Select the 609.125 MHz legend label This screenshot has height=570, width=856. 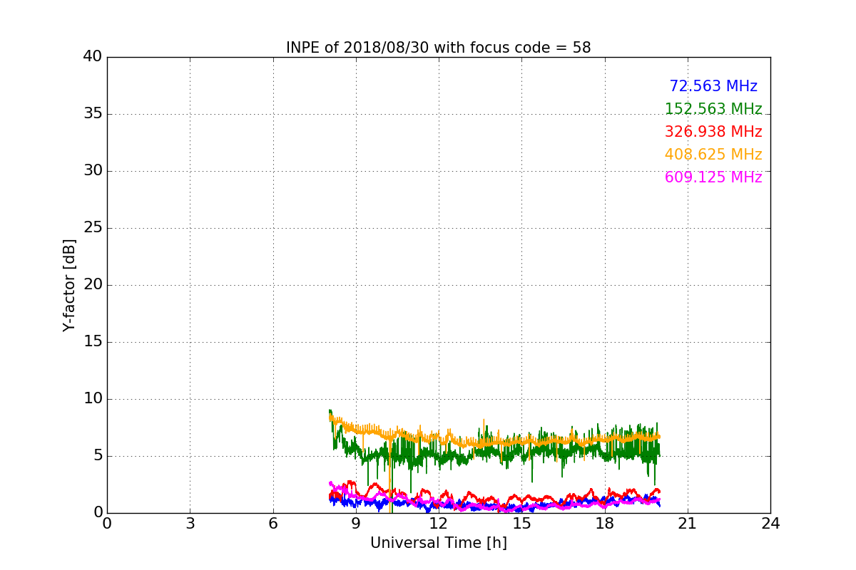713,177
